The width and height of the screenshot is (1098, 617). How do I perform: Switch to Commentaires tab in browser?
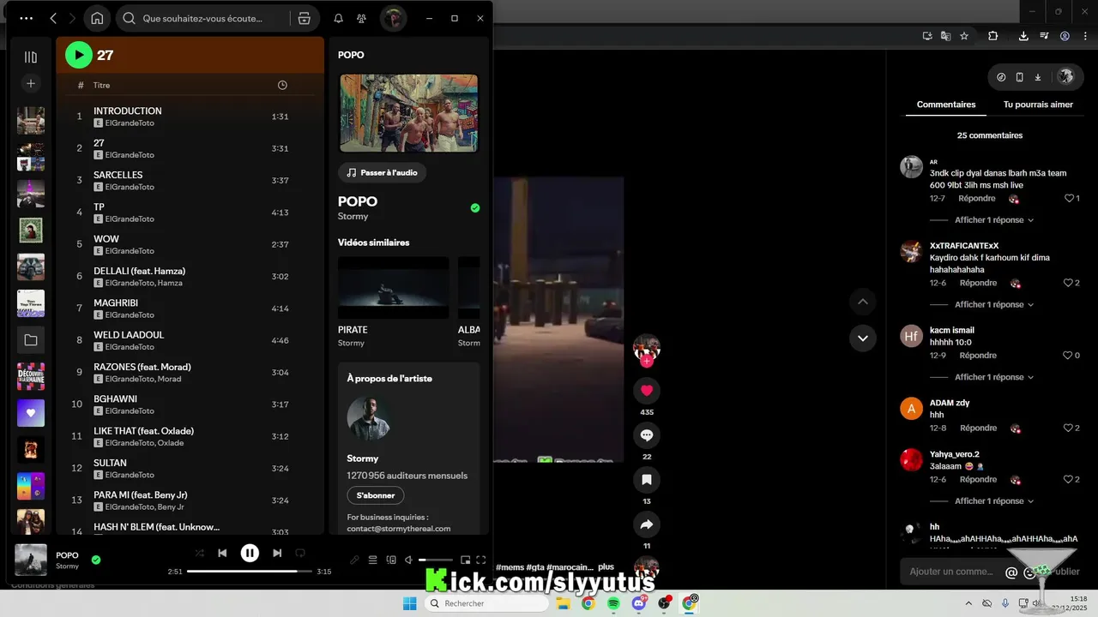click(946, 105)
